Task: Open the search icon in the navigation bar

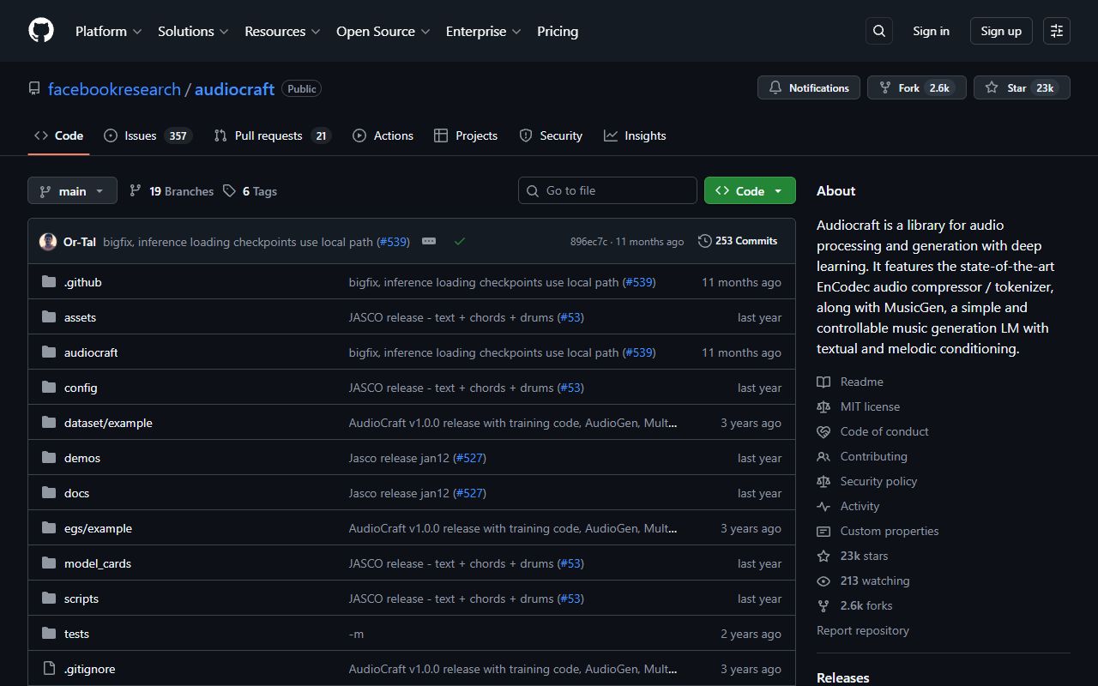Action: pyautogui.click(x=878, y=30)
